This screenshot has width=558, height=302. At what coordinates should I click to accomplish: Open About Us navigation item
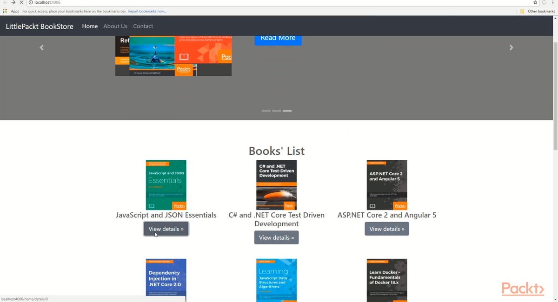[x=115, y=26]
